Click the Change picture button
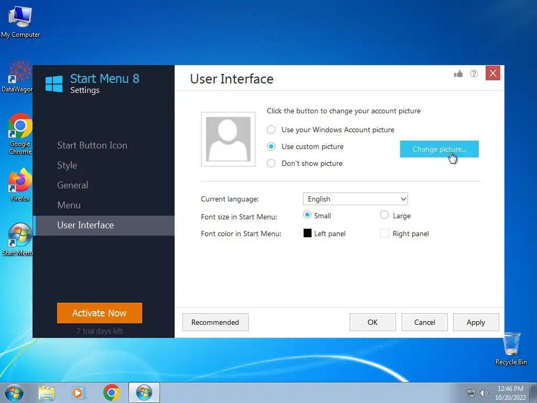This screenshot has width=537, height=403. pos(439,149)
